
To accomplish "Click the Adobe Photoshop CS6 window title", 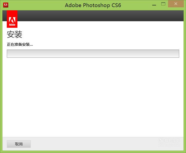I will (x=93, y=5).
